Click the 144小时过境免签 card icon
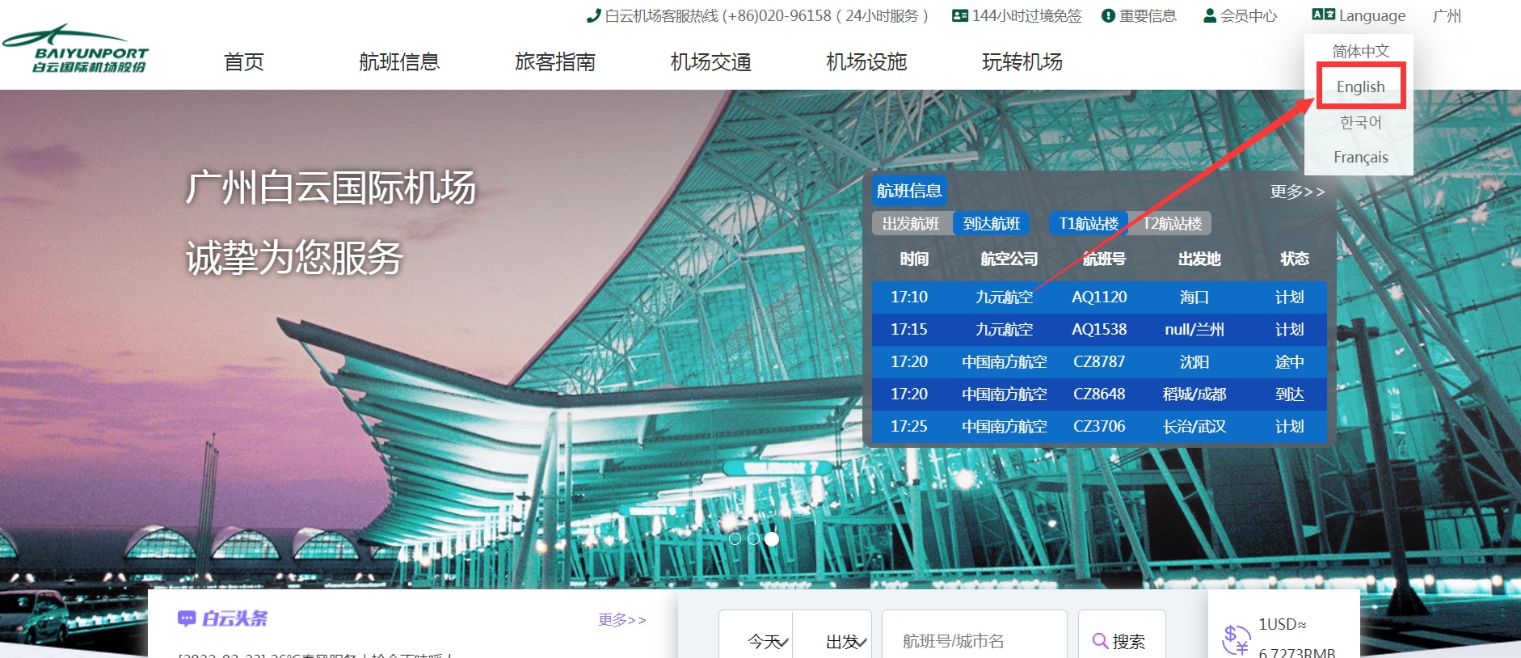This screenshot has height=658, width=1521. (x=960, y=15)
